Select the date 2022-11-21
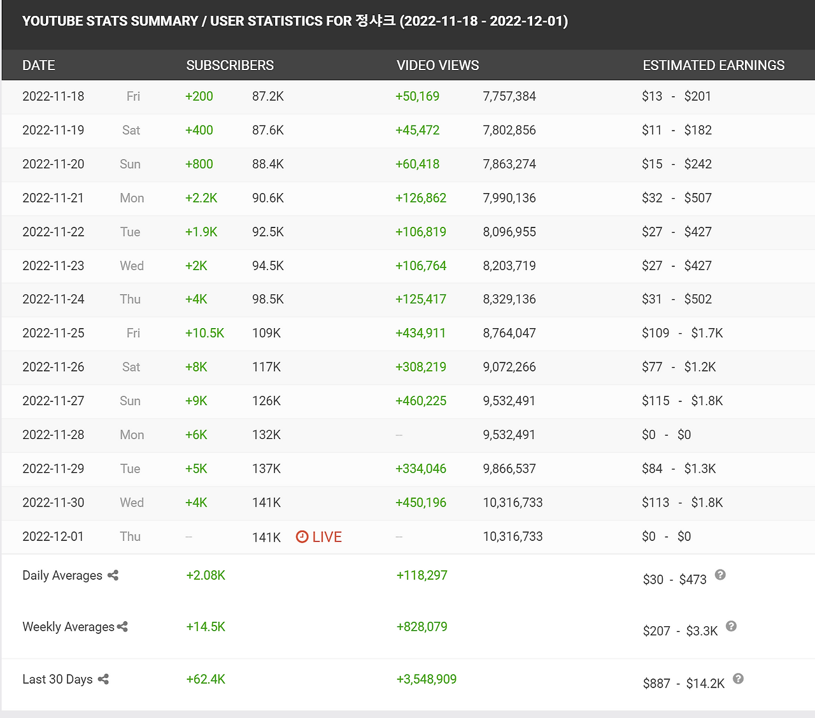The height and width of the screenshot is (718, 815). point(53,198)
